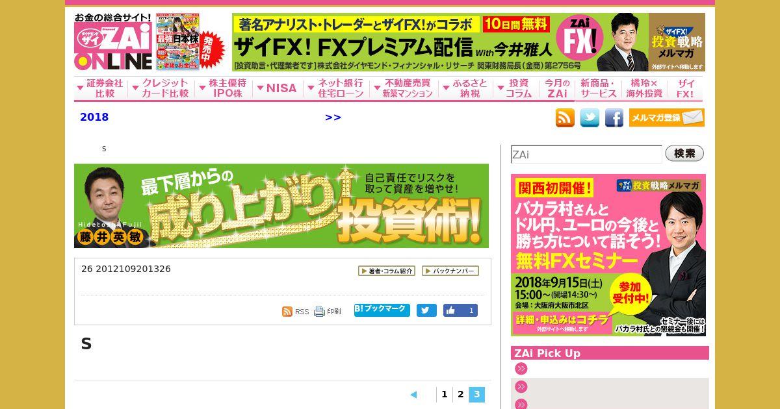Screen dimensions: 780x409
Task: Click the バックナンバー button
Action: [x=450, y=271]
